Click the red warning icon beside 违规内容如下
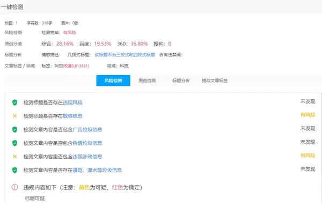The image size is (322, 206). click(15, 187)
